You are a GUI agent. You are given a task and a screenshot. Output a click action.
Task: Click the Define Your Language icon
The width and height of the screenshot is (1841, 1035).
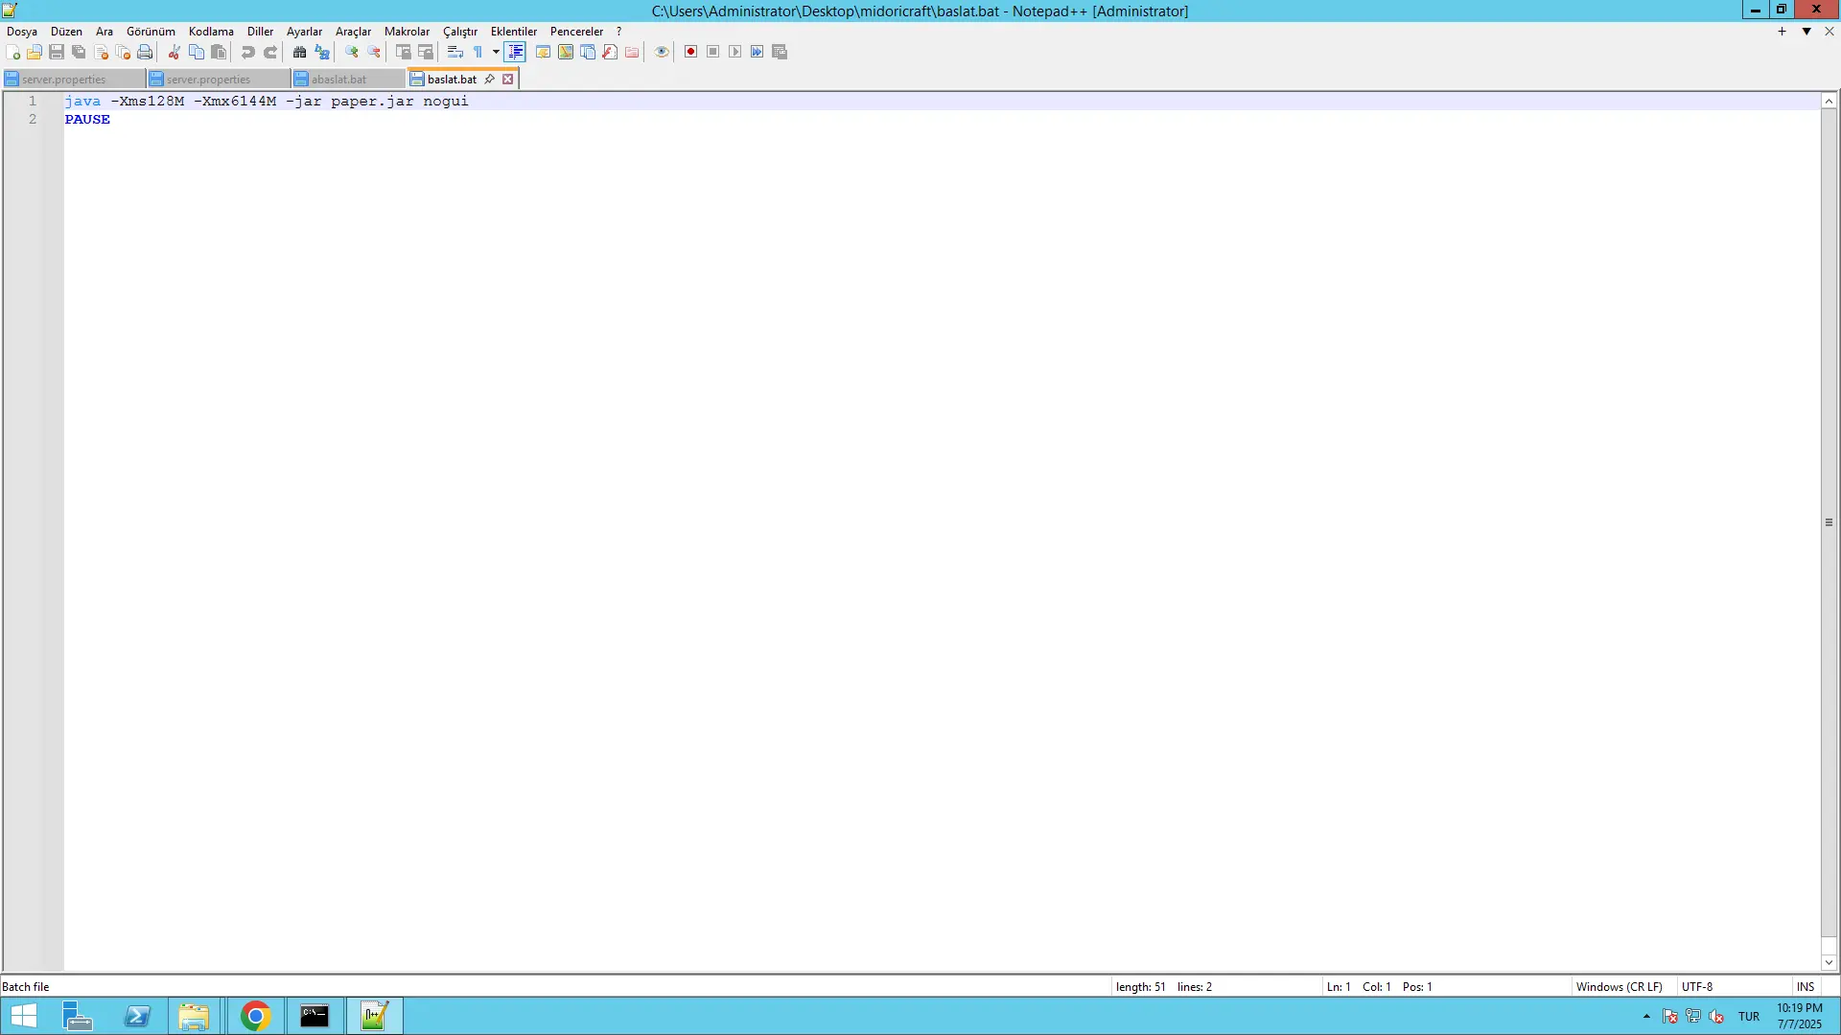click(543, 52)
